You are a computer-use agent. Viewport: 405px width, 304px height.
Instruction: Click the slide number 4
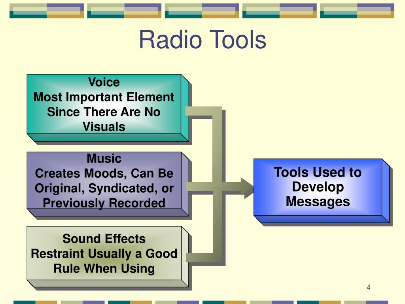tap(369, 287)
